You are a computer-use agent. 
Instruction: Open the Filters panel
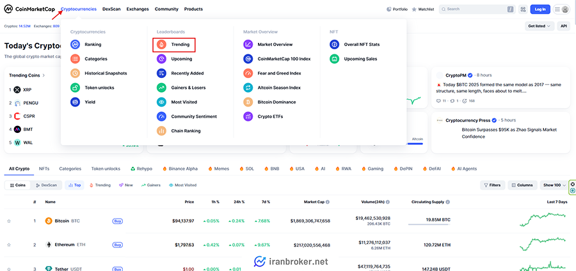[493, 185]
